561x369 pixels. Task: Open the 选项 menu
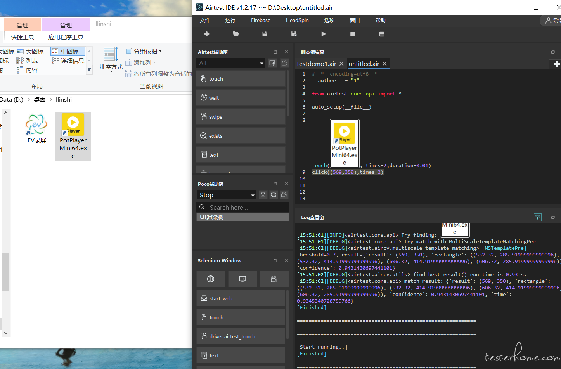pos(329,20)
